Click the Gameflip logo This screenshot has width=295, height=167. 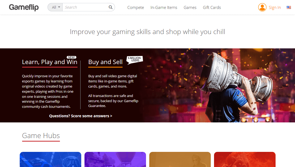tap(24, 7)
